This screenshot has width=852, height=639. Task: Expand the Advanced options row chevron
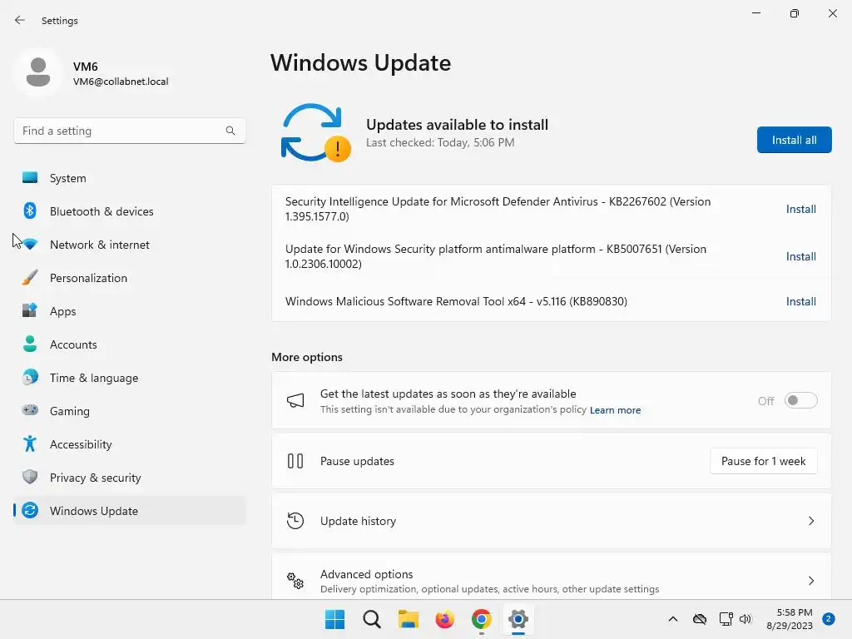pos(811,581)
